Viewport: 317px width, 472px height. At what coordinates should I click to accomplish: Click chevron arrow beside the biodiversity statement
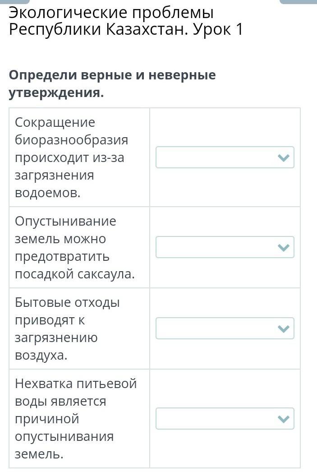coord(284,157)
